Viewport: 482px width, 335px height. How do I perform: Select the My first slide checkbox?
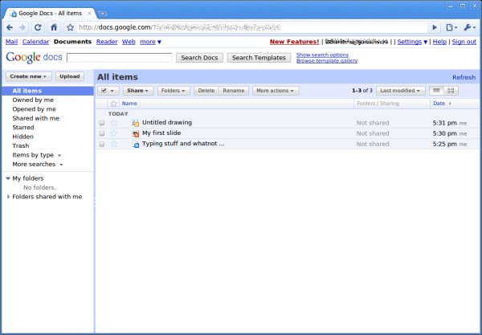point(102,133)
